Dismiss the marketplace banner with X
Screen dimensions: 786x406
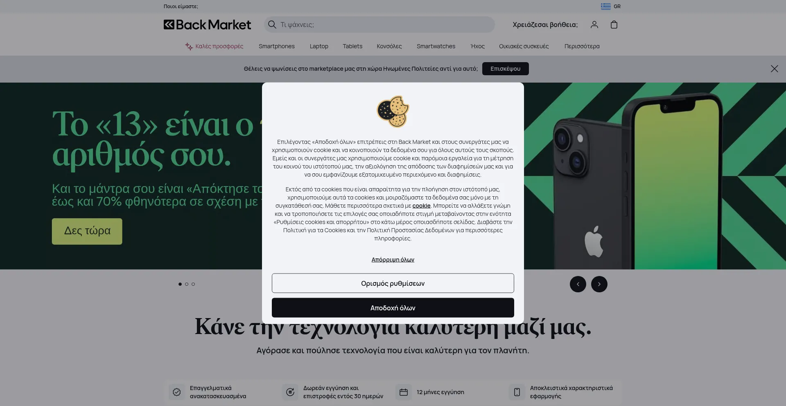coord(775,69)
